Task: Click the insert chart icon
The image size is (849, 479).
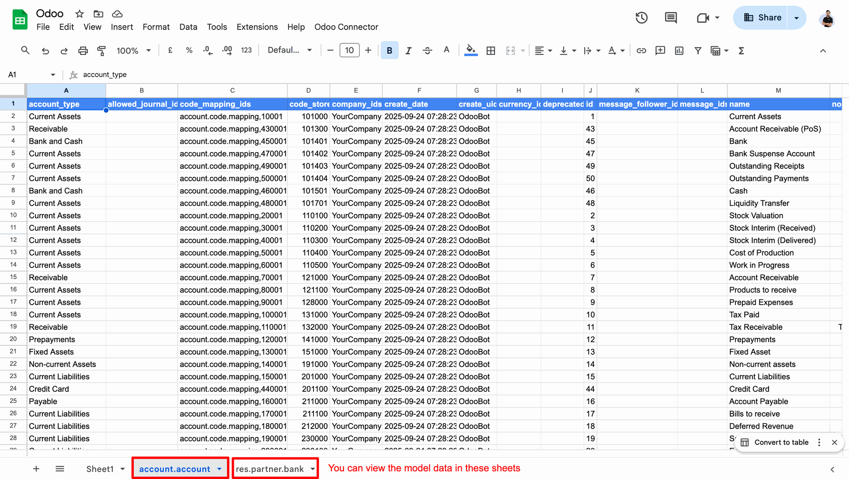Action: 679,50
